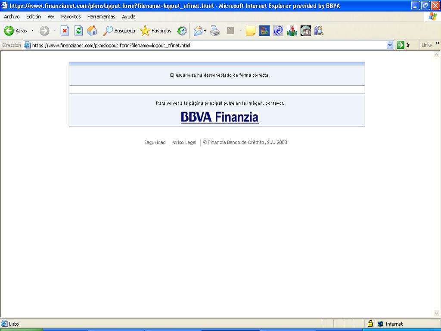The width and height of the screenshot is (441, 331).
Task: Click the BBVA Finanzia logo image
Action: click(220, 117)
